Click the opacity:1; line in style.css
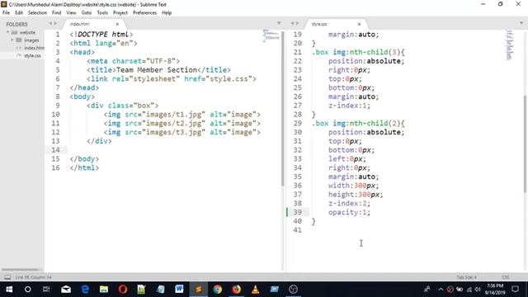 (x=349, y=212)
